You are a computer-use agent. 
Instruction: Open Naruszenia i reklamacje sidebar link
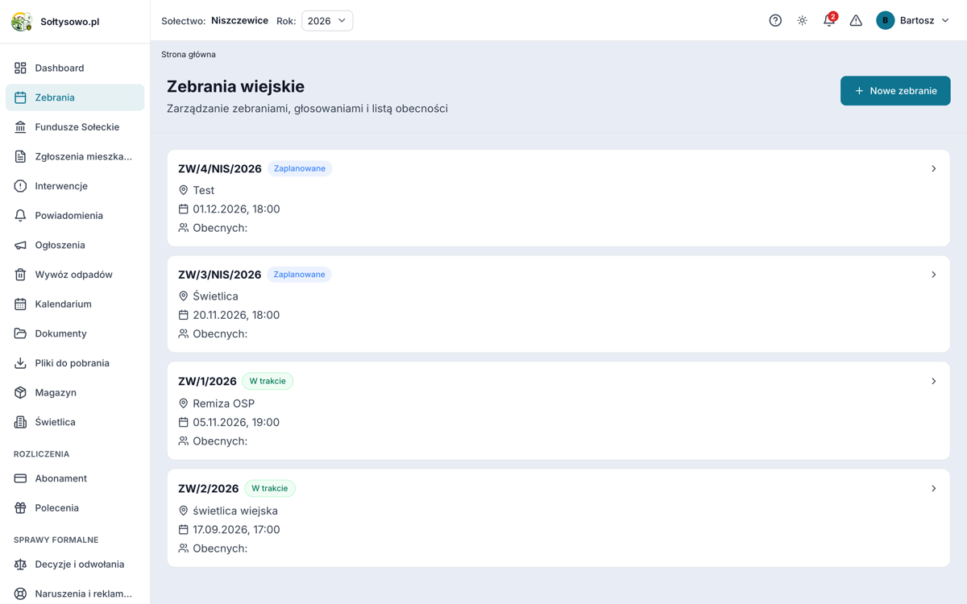point(75,594)
